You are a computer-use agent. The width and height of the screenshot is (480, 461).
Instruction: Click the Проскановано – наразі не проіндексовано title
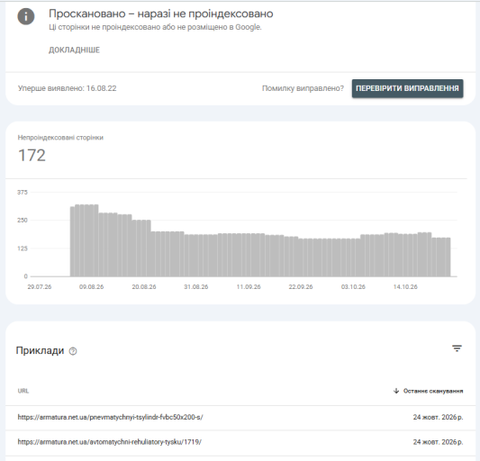point(161,14)
